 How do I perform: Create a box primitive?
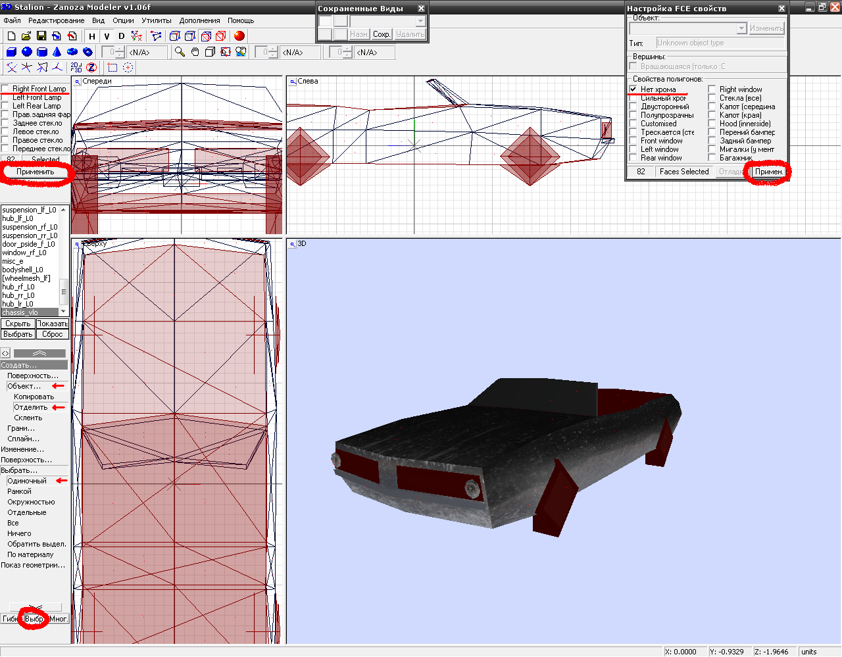tap(11, 52)
